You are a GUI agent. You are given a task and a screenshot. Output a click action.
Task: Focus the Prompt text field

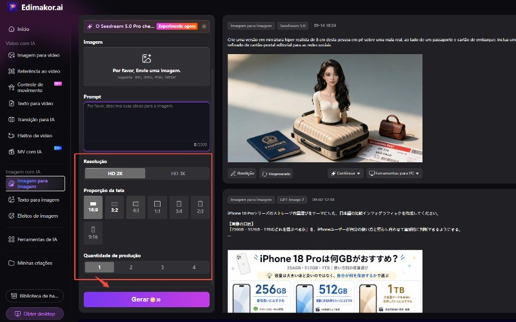(x=146, y=126)
